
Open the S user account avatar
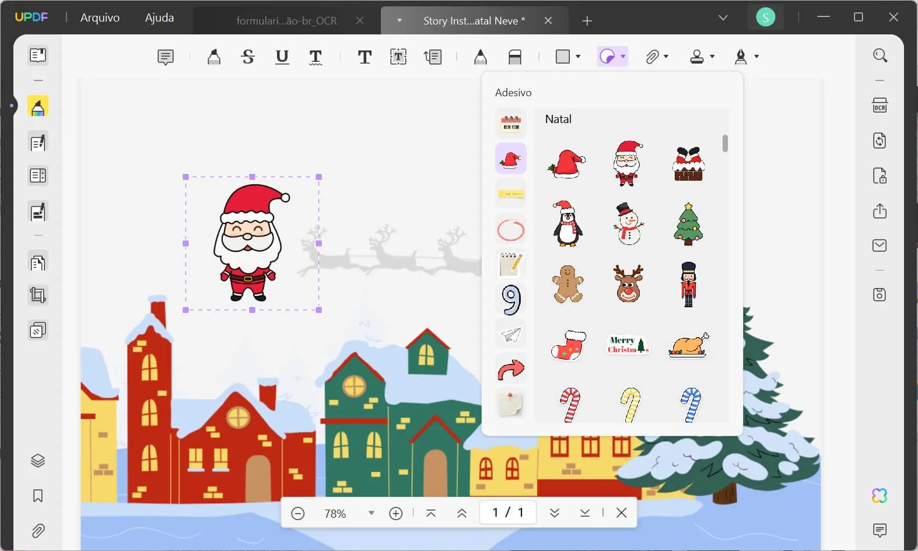pyautogui.click(x=765, y=17)
